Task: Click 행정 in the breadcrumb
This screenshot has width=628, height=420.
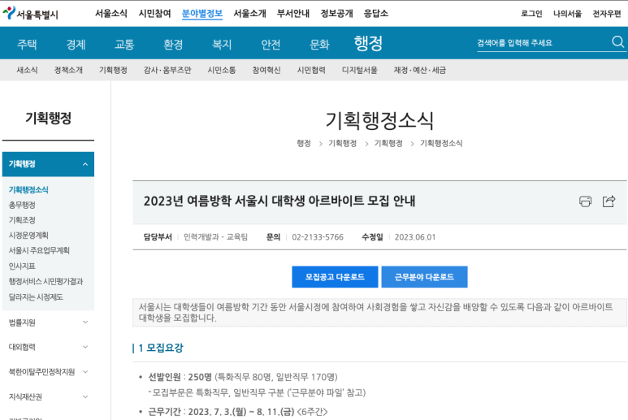Action: tap(304, 143)
